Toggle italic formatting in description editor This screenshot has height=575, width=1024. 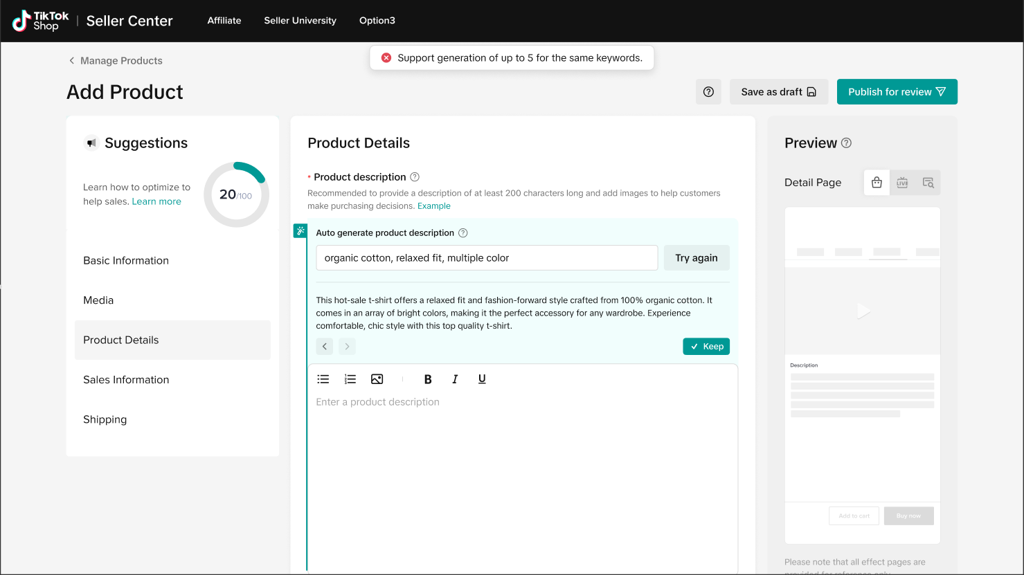coord(455,379)
